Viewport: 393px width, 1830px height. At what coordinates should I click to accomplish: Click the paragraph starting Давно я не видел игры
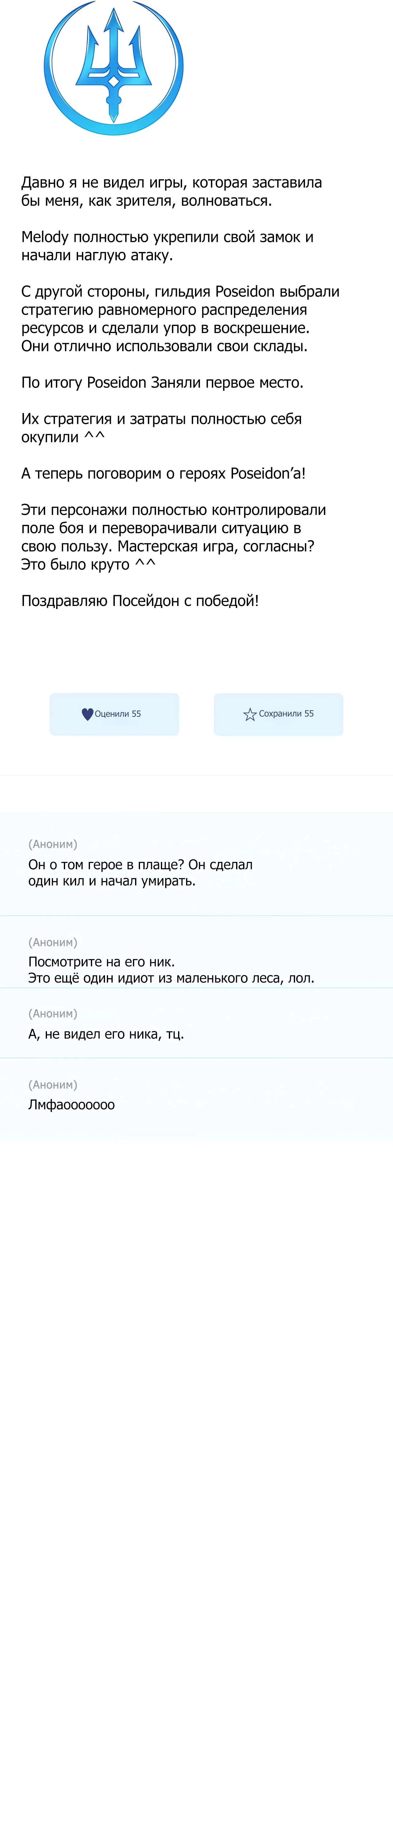[x=171, y=191]
